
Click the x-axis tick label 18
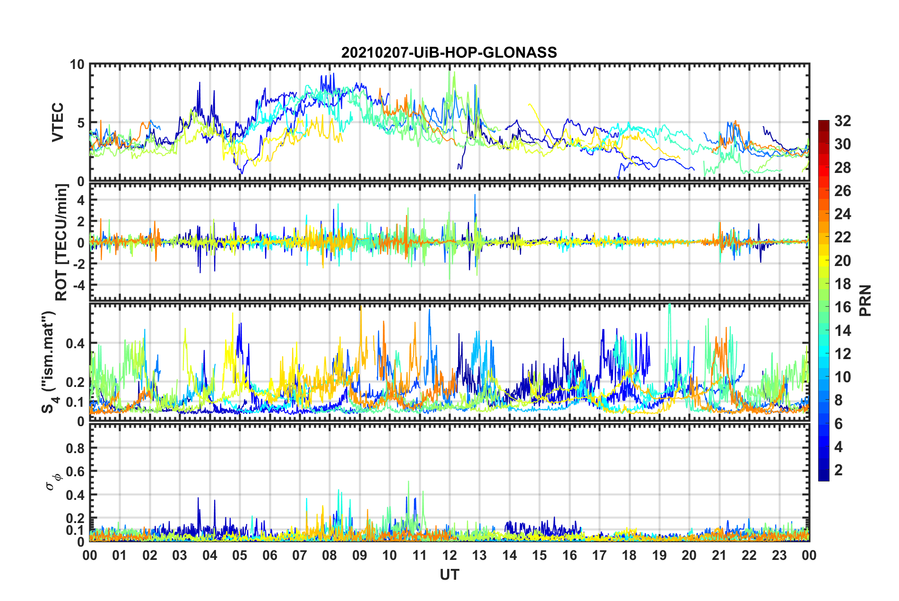pos(629,555)
